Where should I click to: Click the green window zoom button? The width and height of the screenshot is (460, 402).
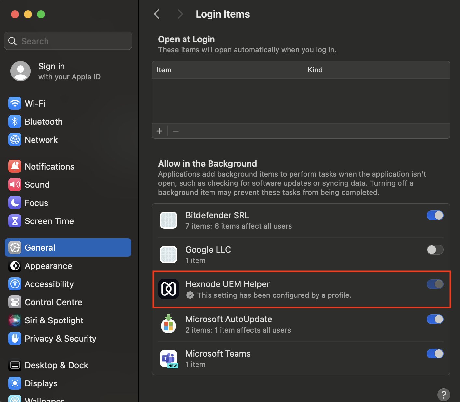point(41,14)
